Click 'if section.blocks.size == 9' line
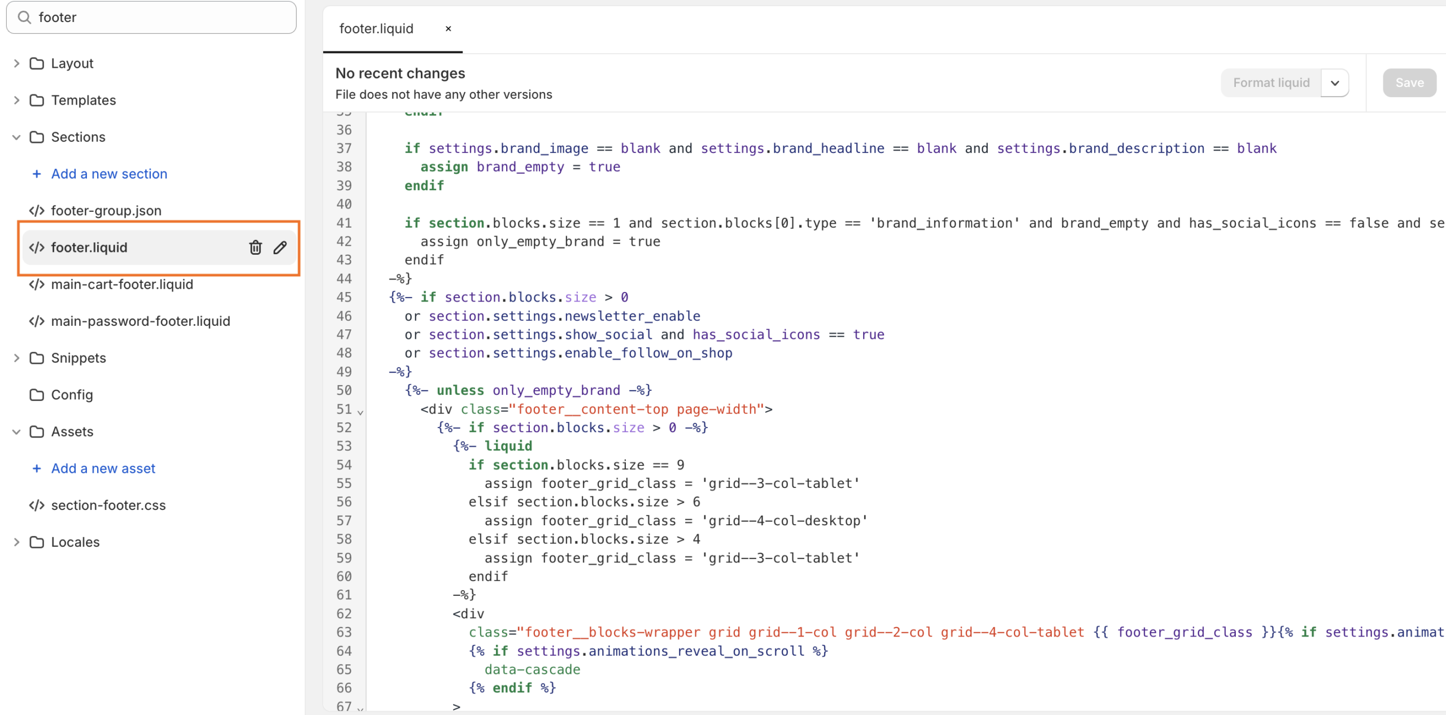Viewport: 1446px width, 715px height. 576,465
